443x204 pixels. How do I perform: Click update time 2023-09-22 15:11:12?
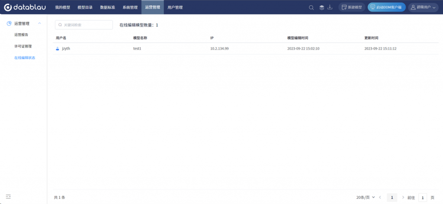point(381,48)
